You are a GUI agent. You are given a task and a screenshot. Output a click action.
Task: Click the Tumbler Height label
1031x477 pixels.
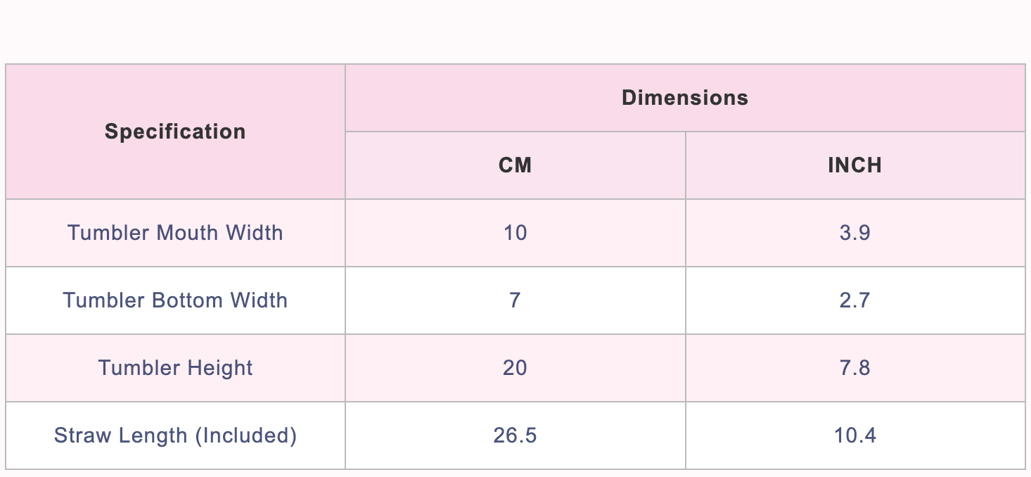coord(175,368)
